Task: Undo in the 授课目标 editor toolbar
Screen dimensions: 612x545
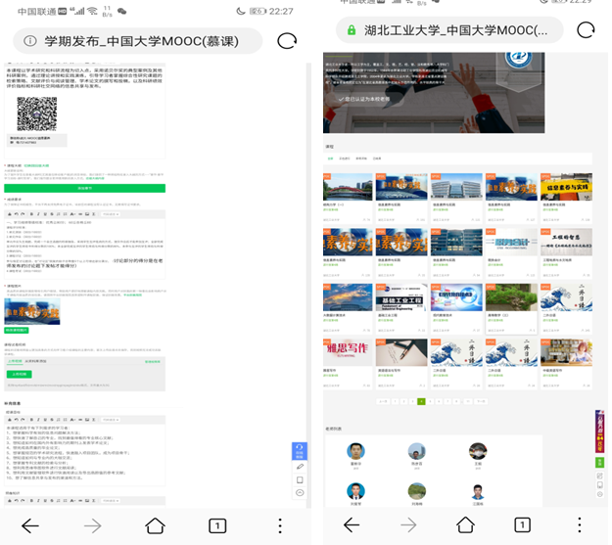Action: 16,420
